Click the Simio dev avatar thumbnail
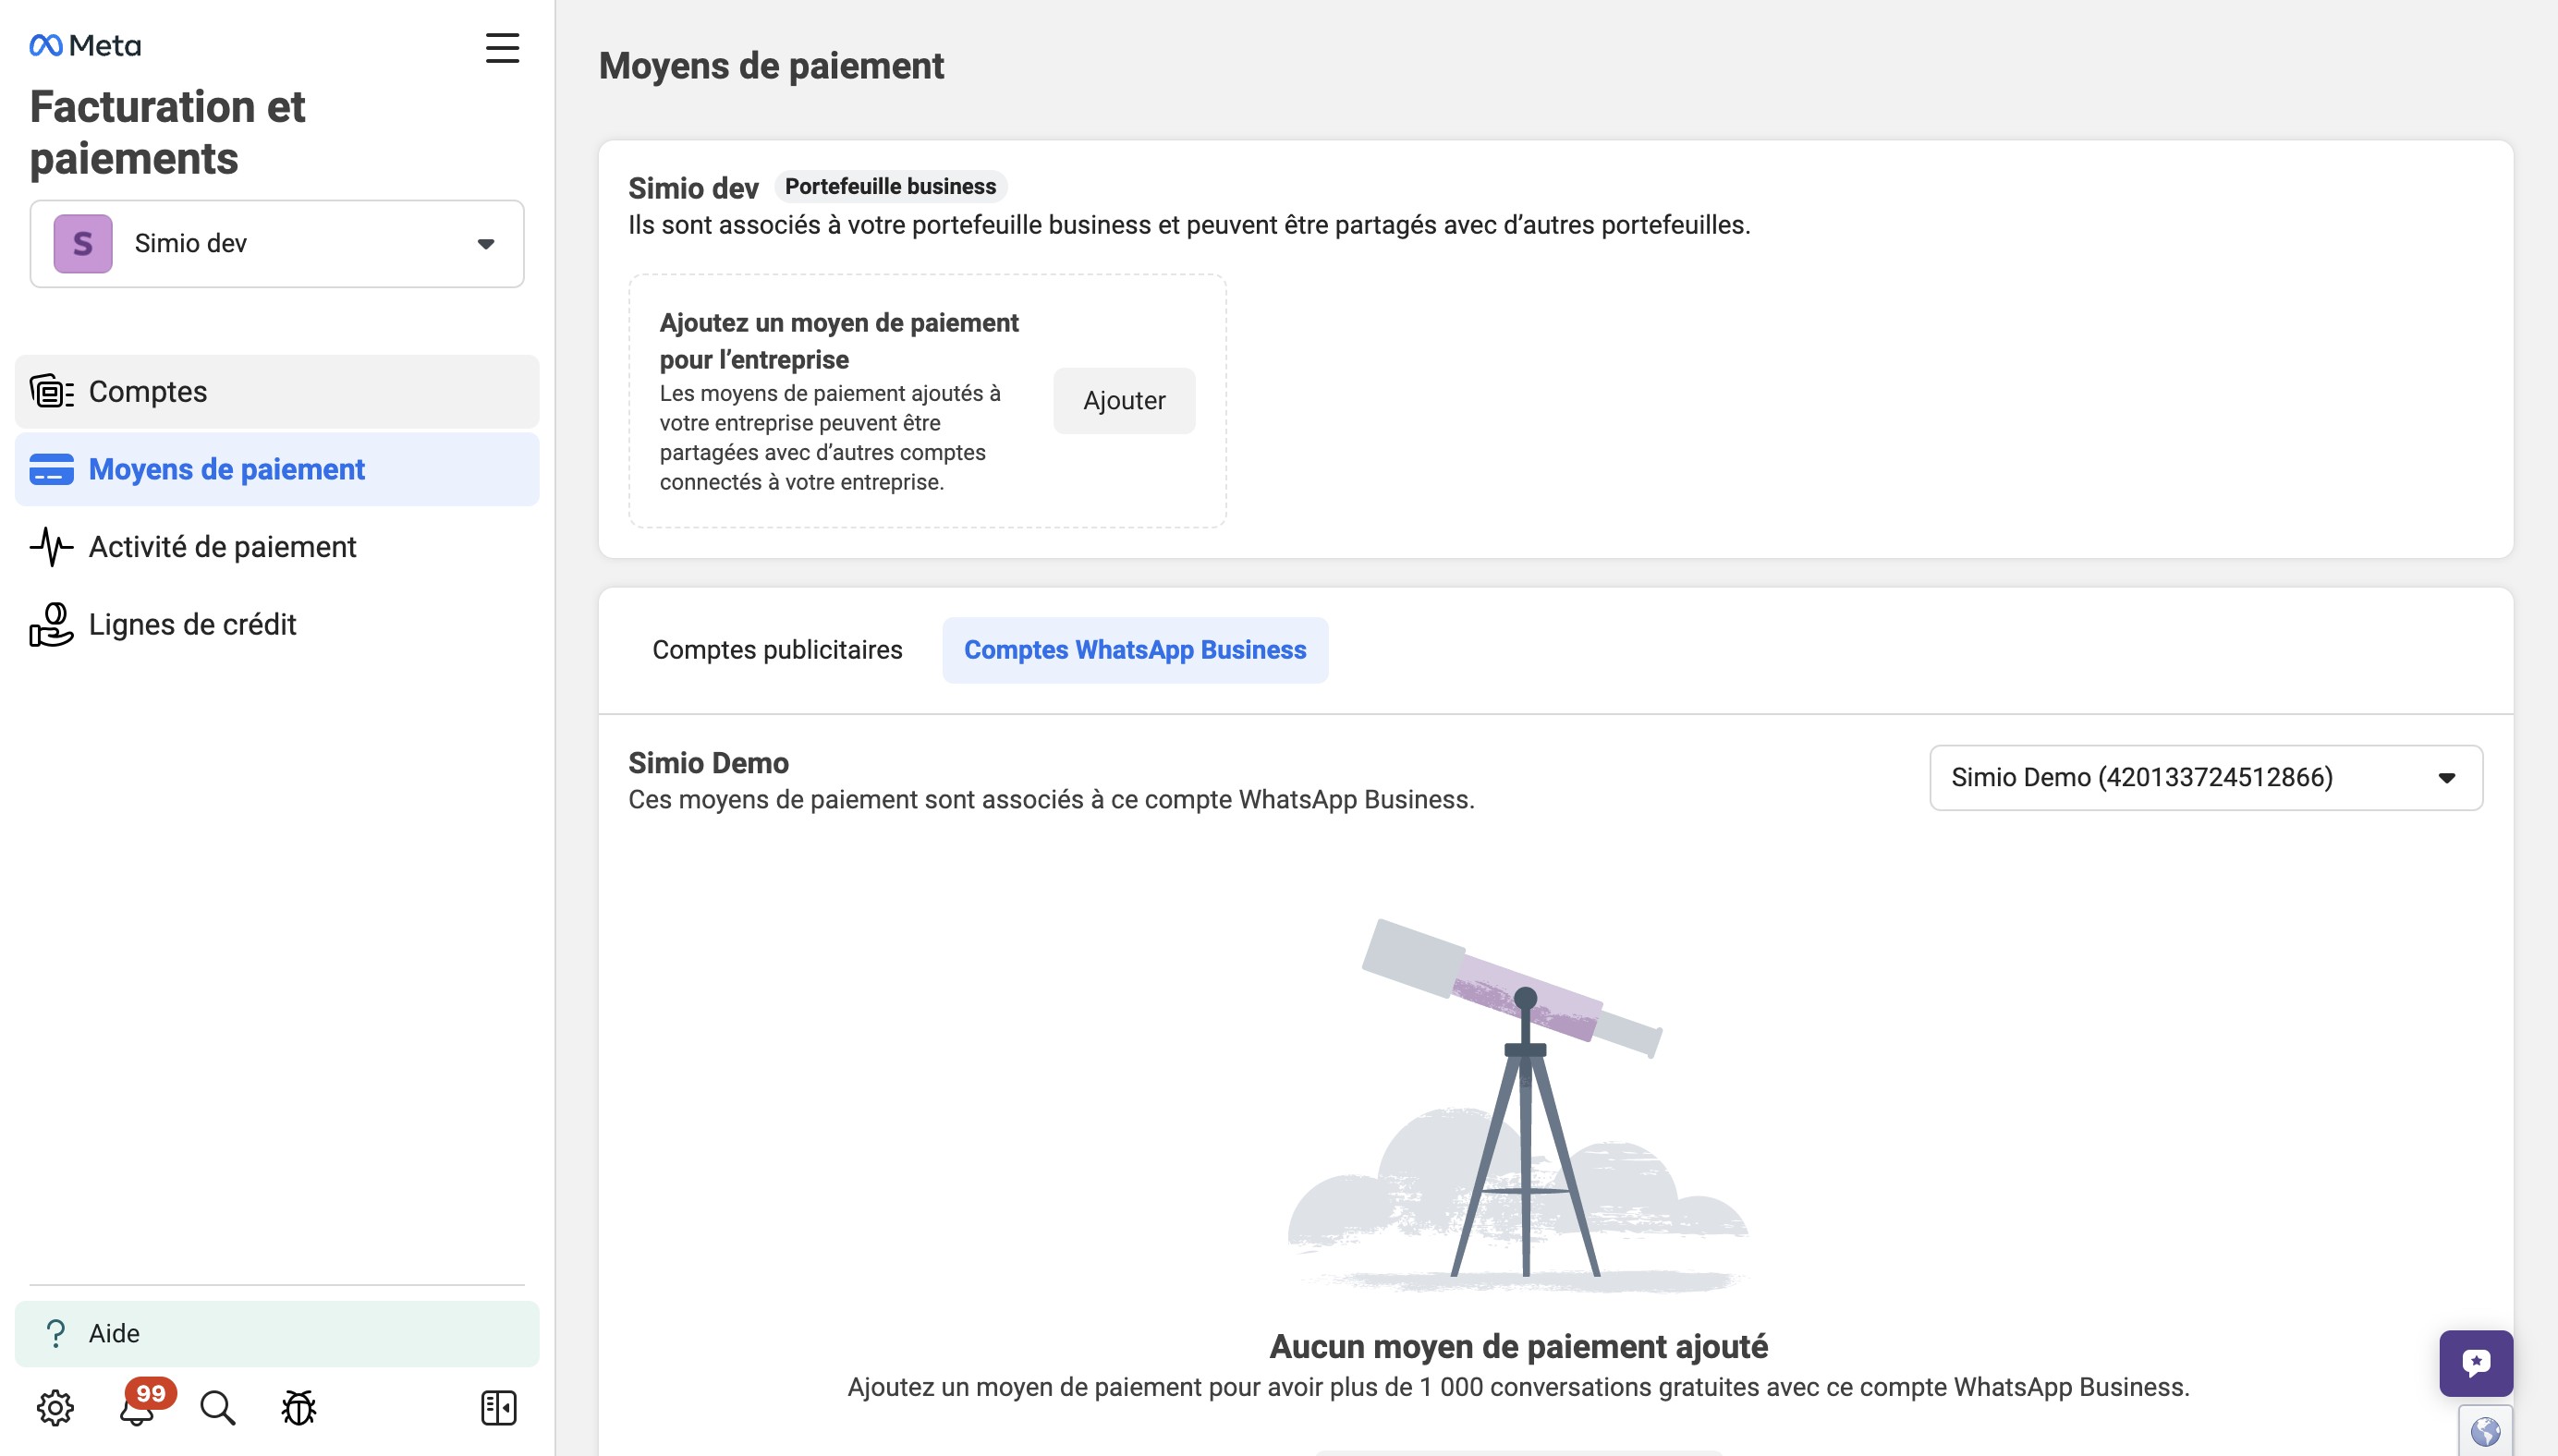 click(83, 244)
